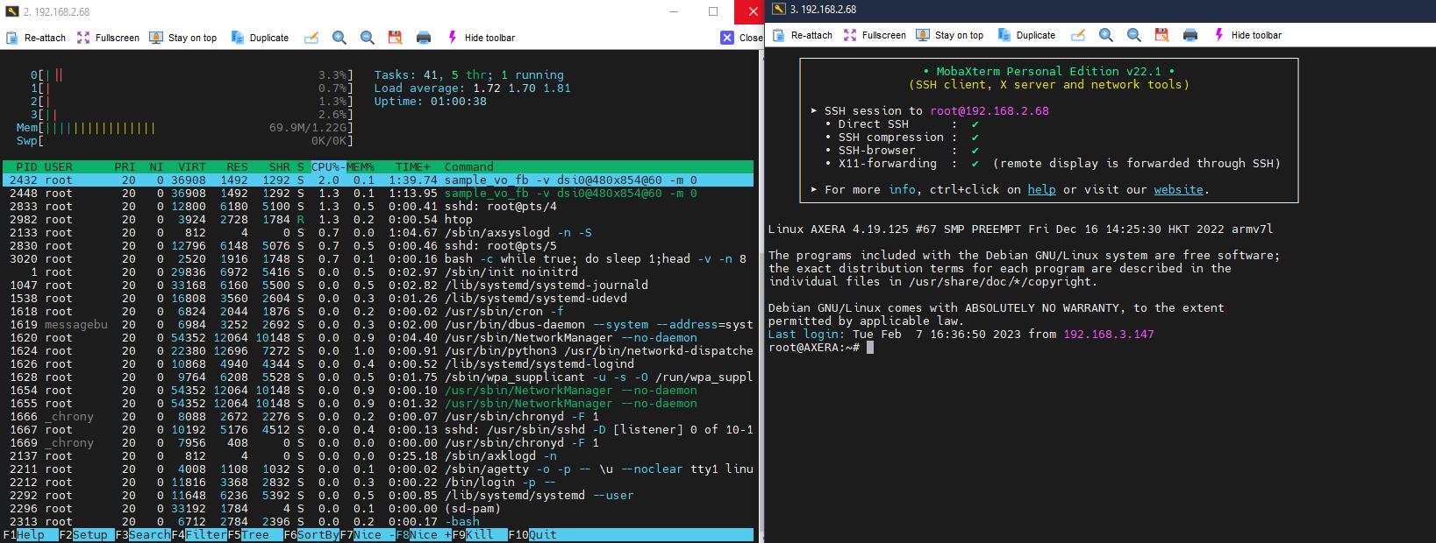Click MobaXterm app icon in right title bar
The height and width of the screenshot is (543, 1436).
778,10
